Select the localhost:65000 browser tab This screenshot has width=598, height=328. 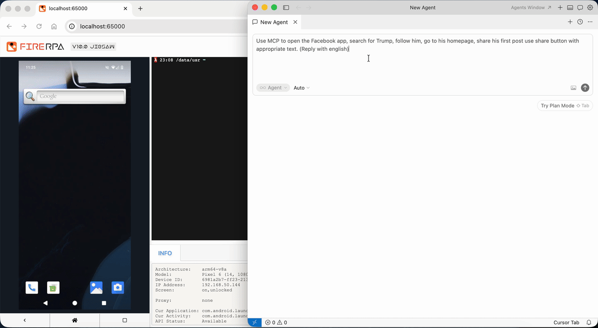click(x=83, y=8)
